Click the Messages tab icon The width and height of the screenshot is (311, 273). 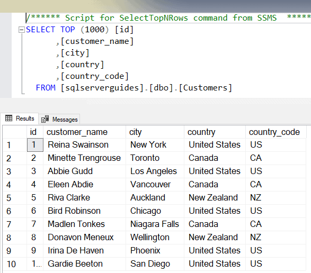[45, 119]
